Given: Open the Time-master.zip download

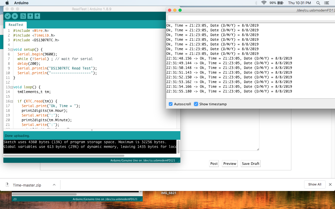Looking at the screenshot, I should click(27, 185).
